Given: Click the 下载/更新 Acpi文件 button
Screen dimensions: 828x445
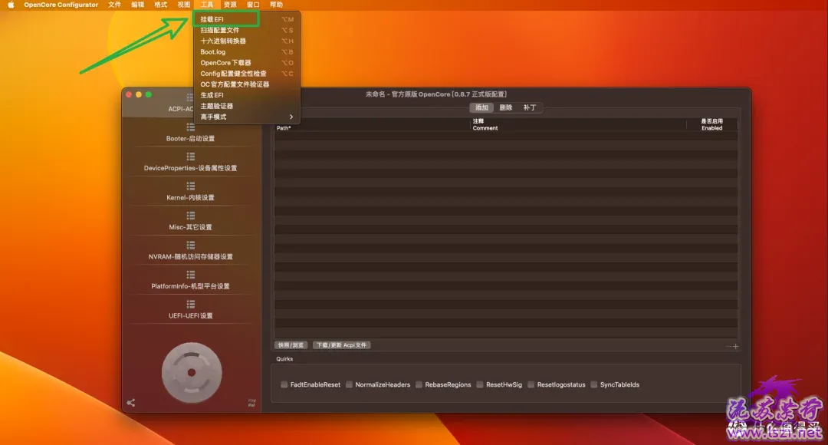Looking at the screenshot, I should pos(341,345).
